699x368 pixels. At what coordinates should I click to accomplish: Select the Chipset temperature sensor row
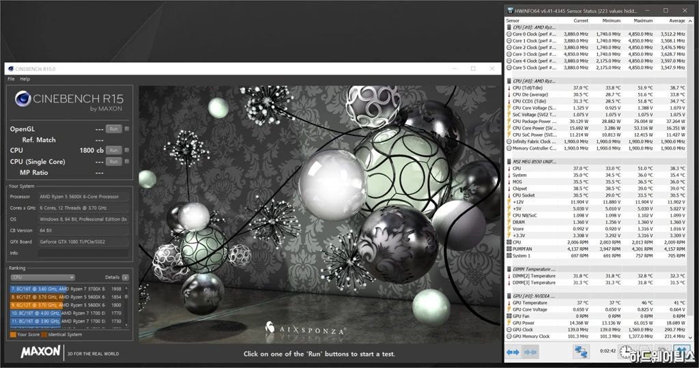[x=596, y=188]
